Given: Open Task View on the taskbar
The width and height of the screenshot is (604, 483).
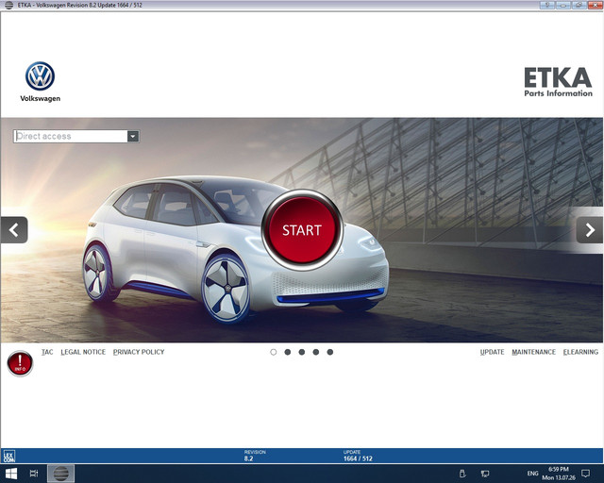Looking at the screenshot, I should coord(34,474).
